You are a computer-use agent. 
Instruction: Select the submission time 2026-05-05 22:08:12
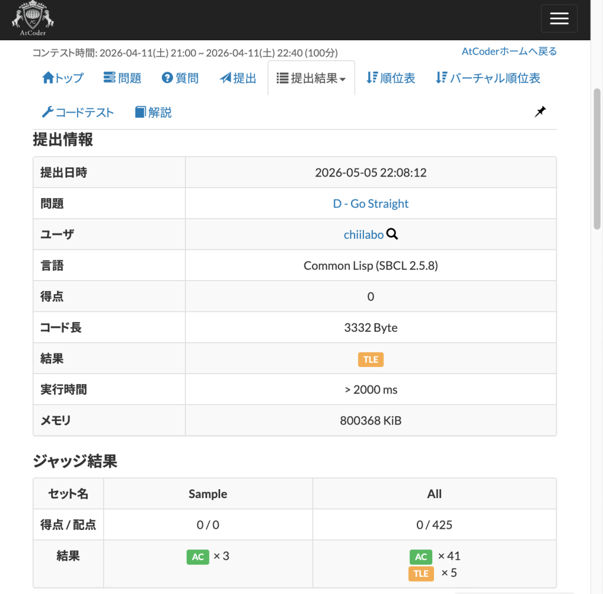coord(370,173)
